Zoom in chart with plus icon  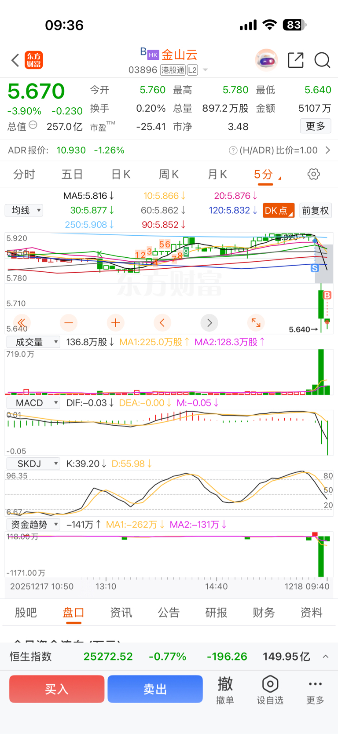coord(116,323)
